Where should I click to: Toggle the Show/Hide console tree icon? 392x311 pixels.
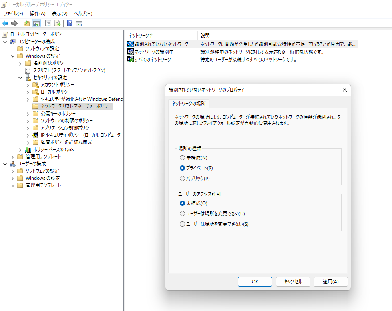point(36,24)
